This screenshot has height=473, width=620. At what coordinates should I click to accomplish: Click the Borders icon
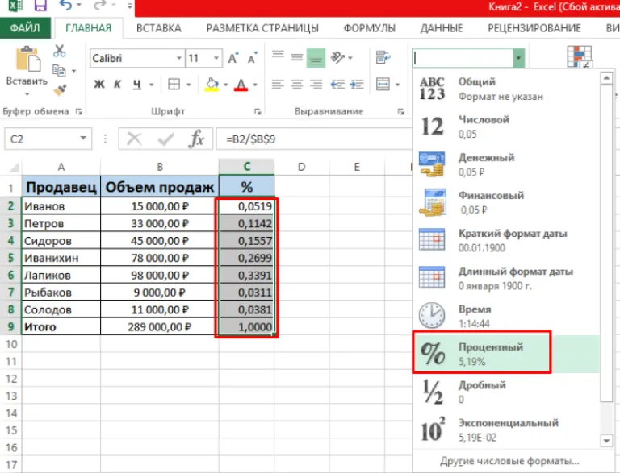pyautogui.click(x=174, y=85)
